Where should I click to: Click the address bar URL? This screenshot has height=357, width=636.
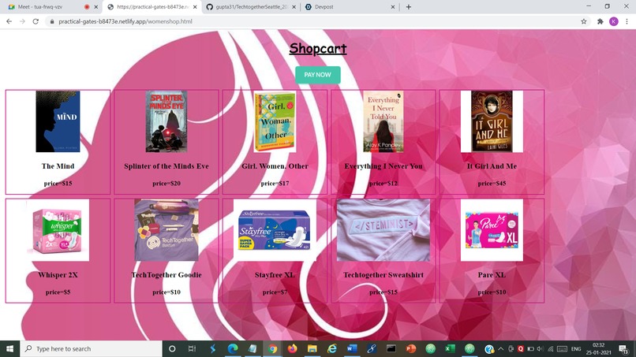click(x=125, y=21)
